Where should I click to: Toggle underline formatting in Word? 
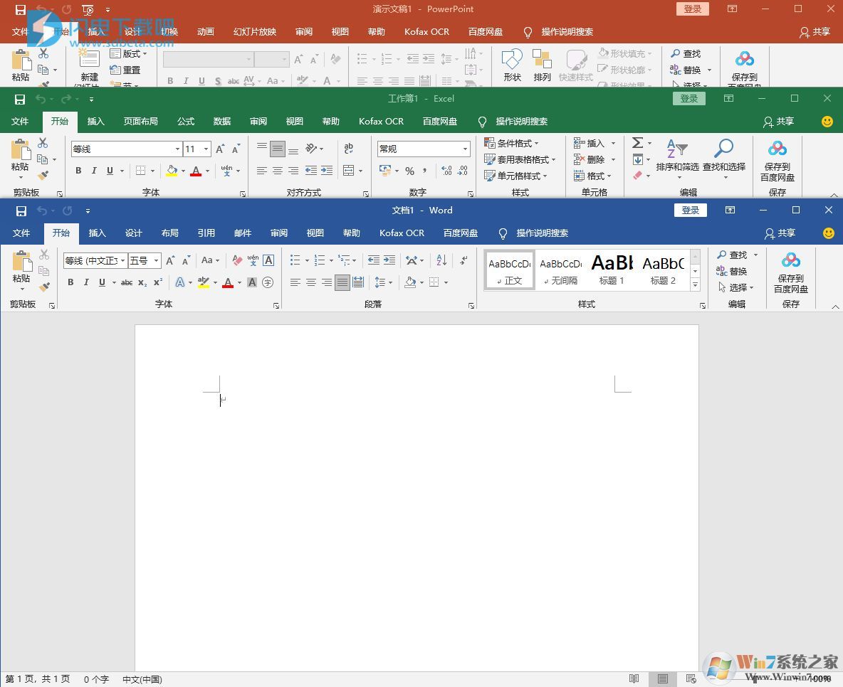coord(103,282)
